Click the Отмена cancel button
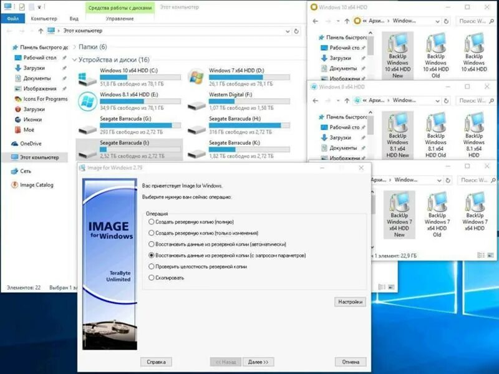 [x=351, y=362]
